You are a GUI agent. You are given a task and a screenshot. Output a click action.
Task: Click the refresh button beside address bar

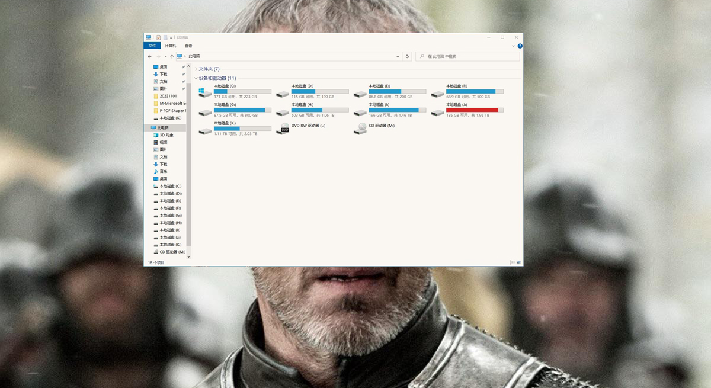click(407, 57)
